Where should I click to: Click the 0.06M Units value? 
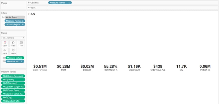[205, 67]
